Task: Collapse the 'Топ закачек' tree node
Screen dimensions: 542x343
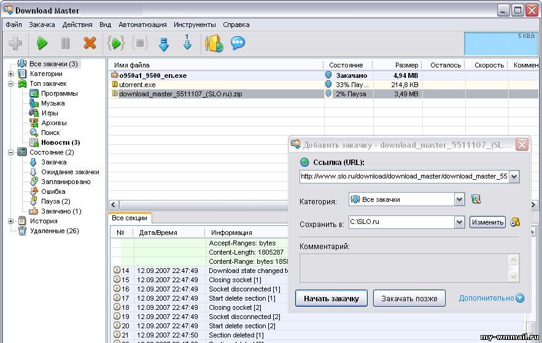Action: tap(10, 83)
